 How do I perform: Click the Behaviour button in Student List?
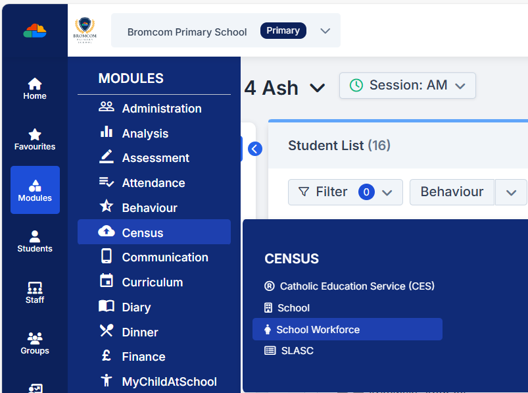452,192
